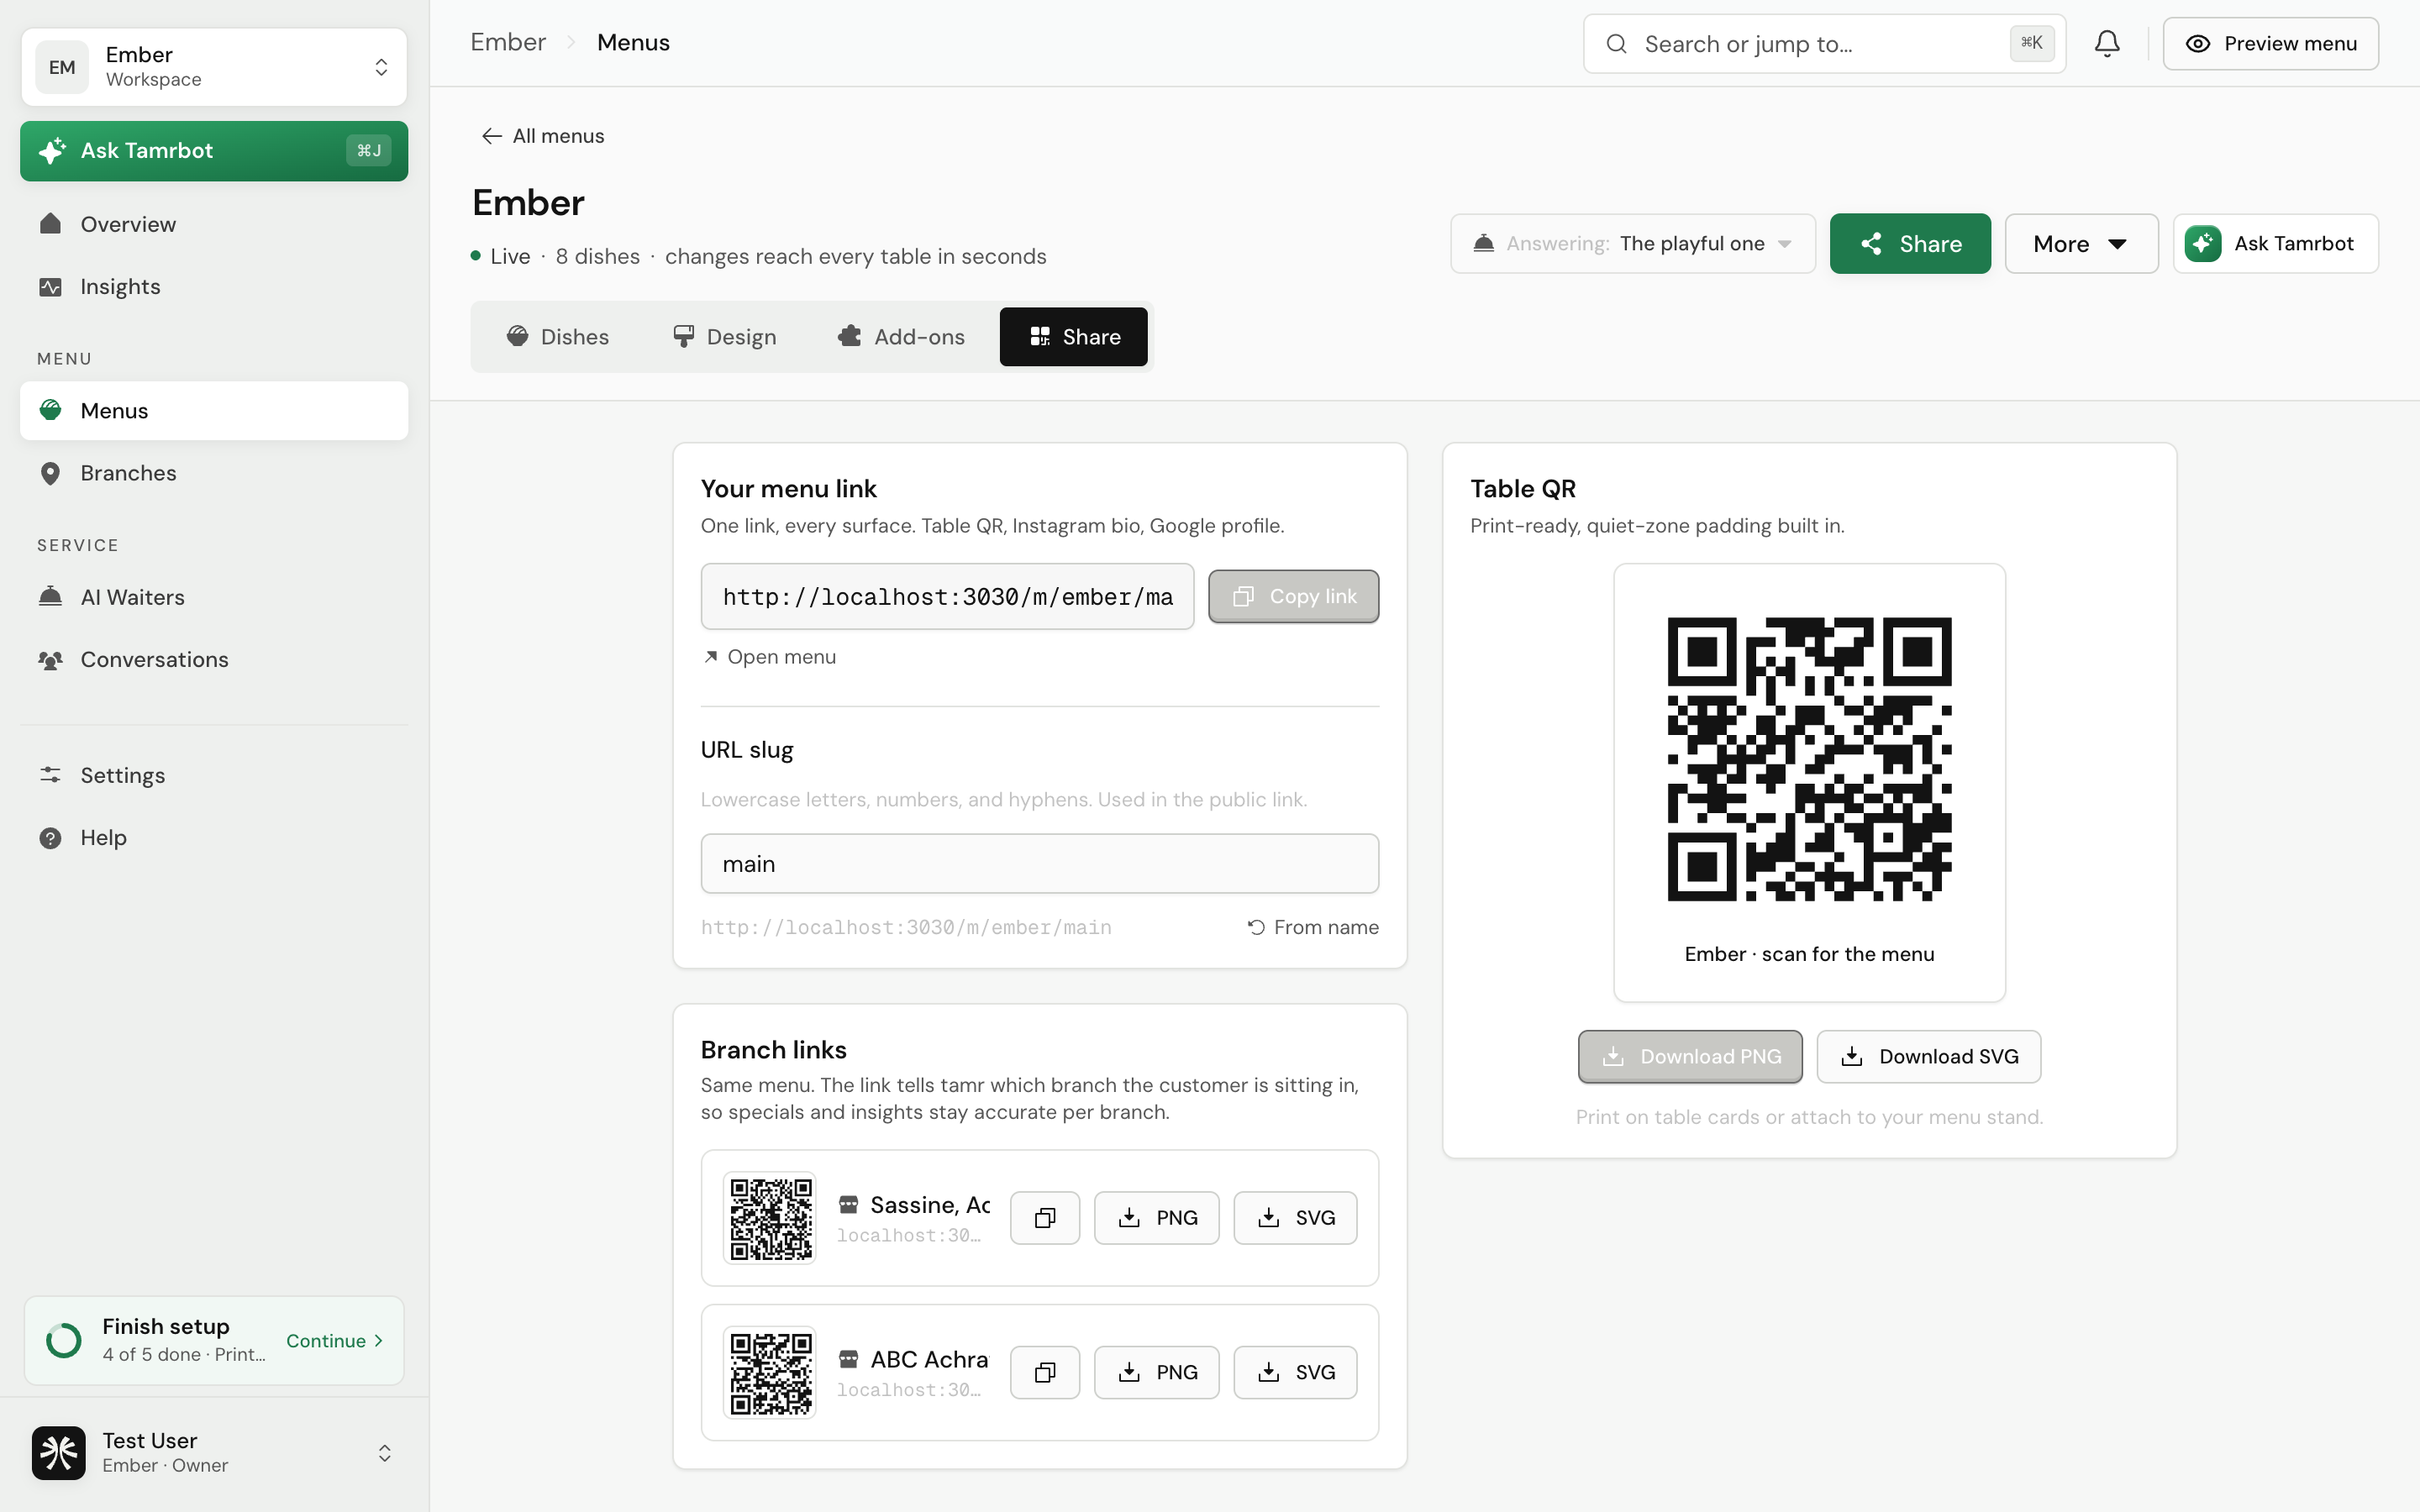Image resolution: width=2420 pixels, height=1512 pixels.
Task: Click 'Ember · scan for the menu' caption
Action: [x=1809, y=954]
